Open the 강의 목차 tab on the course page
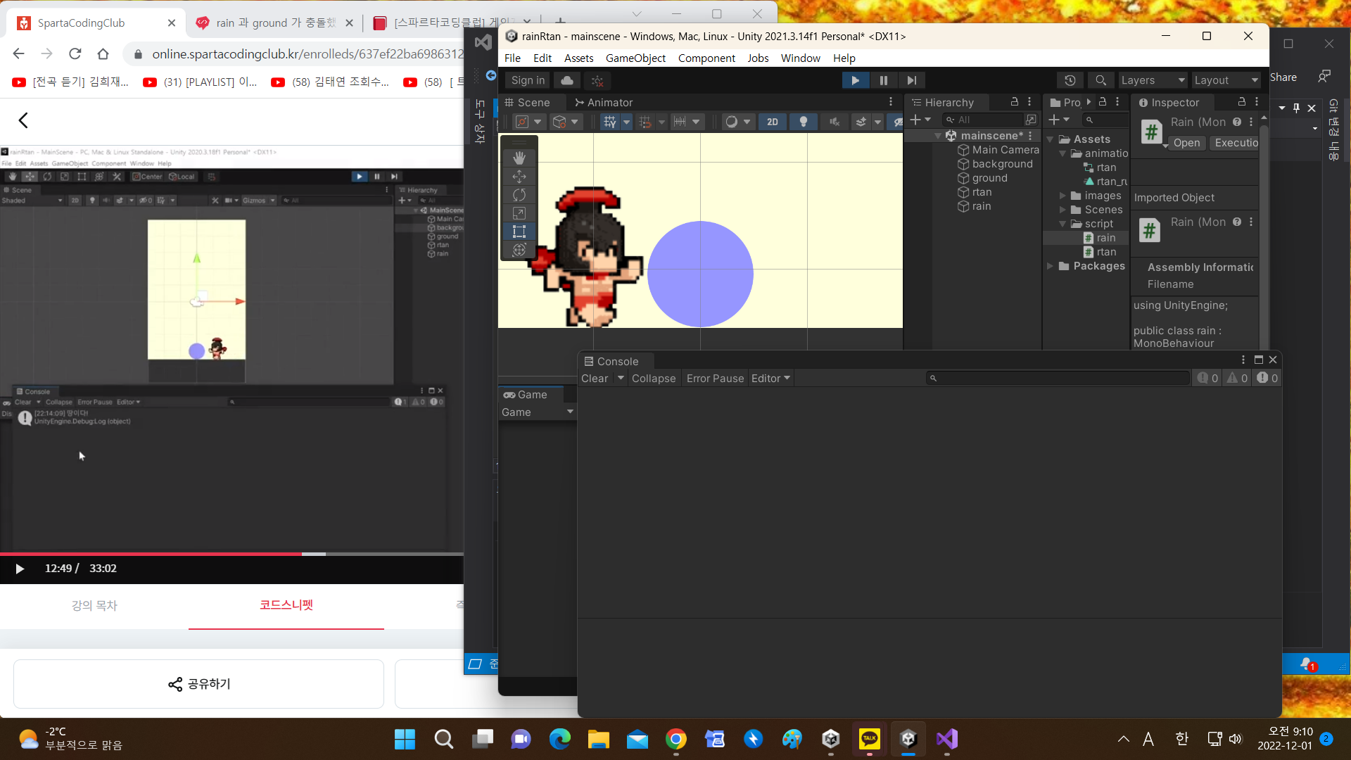1351x760 pixels. click(94, 605)
